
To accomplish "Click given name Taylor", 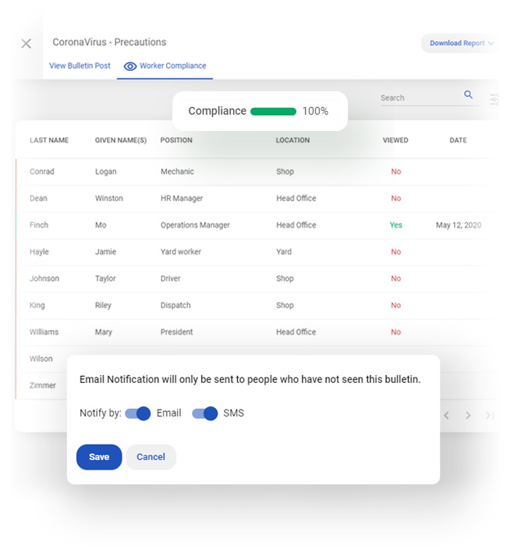I will [x=105, y=278].
